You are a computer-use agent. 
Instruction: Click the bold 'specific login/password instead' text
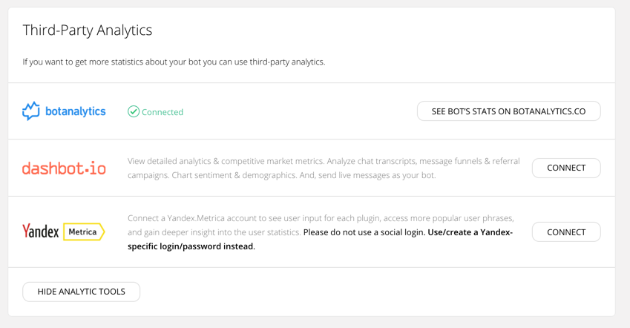[x=191, y=246]
